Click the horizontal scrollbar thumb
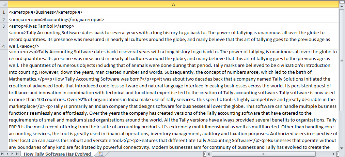 click(264, 154)
